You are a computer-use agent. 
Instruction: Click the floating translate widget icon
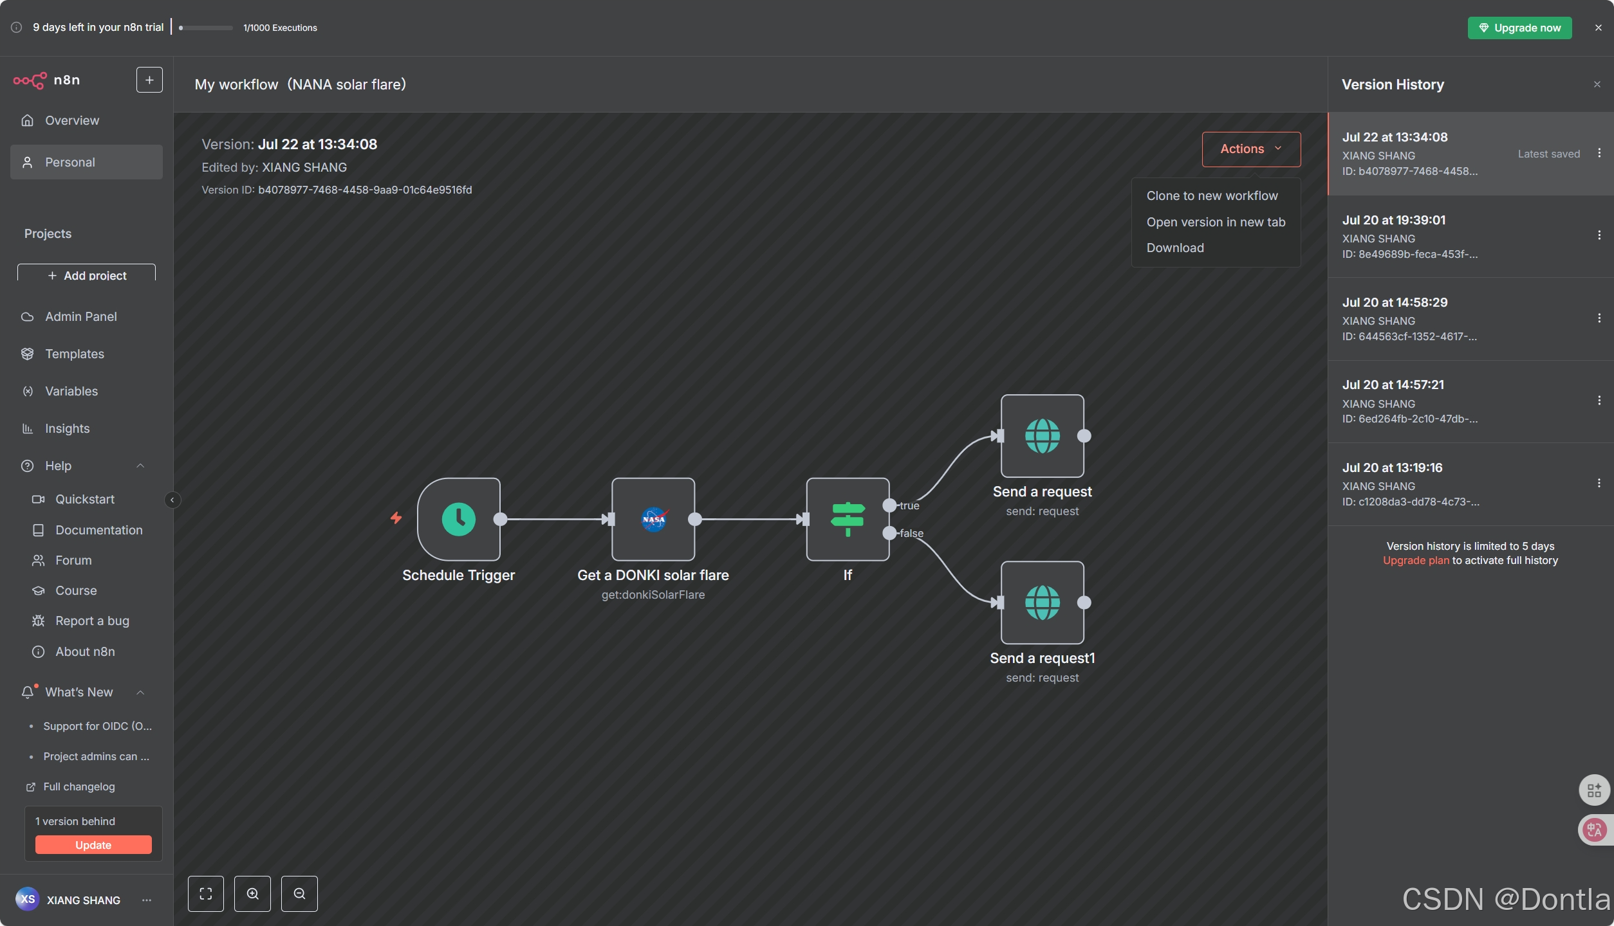[x=1594, y=830]
